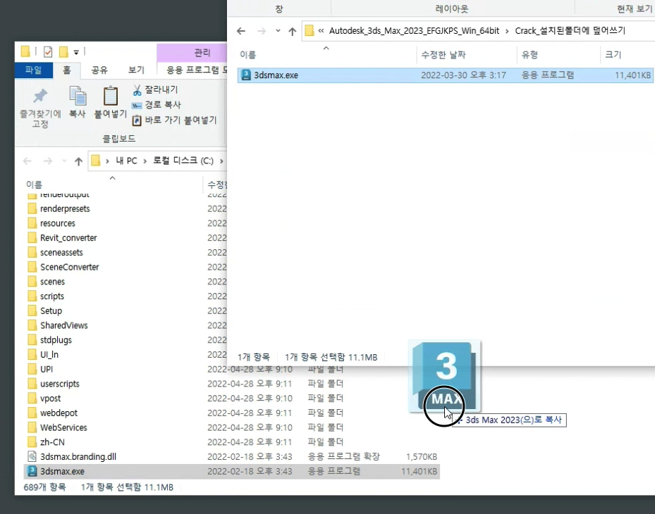Click Back arrow in Crack folder window
The height and width of the screenshot is (514, 655).
[241, 31]
